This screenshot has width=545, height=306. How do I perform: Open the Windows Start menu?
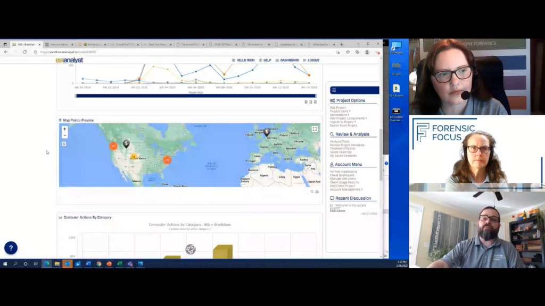click(5, 264)
